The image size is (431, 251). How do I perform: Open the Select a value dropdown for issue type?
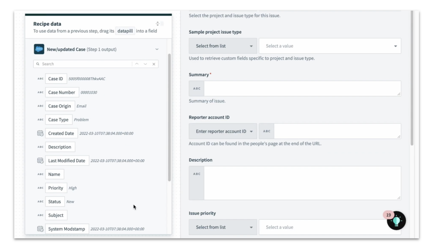(x=330, y=46)
